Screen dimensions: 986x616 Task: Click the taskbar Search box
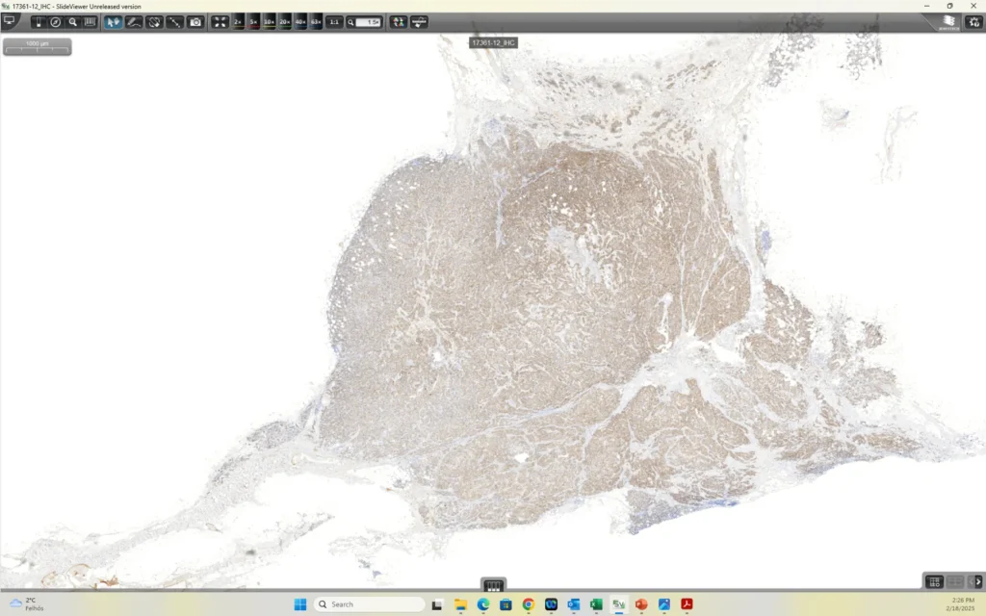pyautogui.click(x=369, y=604)
